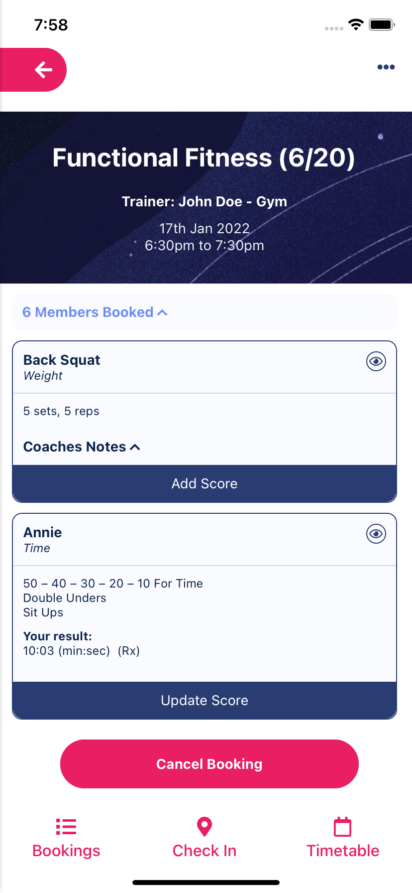
Task: Go back using the pink arrow icon
Action: click(x=43, y=70)
